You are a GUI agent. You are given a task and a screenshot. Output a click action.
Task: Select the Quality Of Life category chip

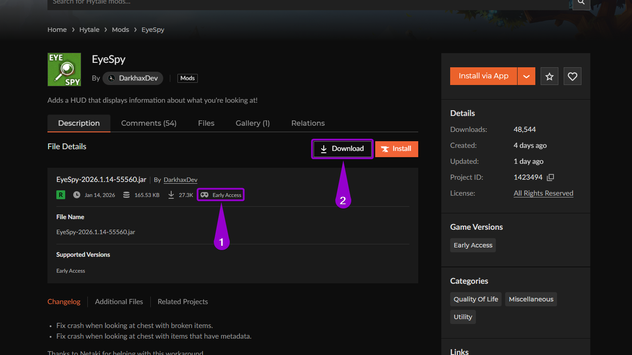tap(475, 299)
